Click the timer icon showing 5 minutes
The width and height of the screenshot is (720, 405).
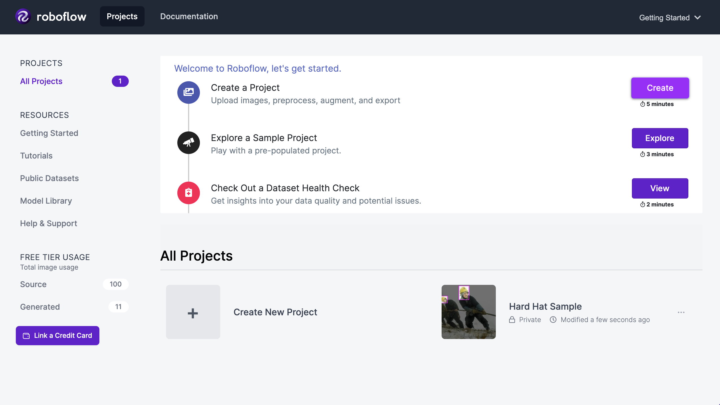642,104
